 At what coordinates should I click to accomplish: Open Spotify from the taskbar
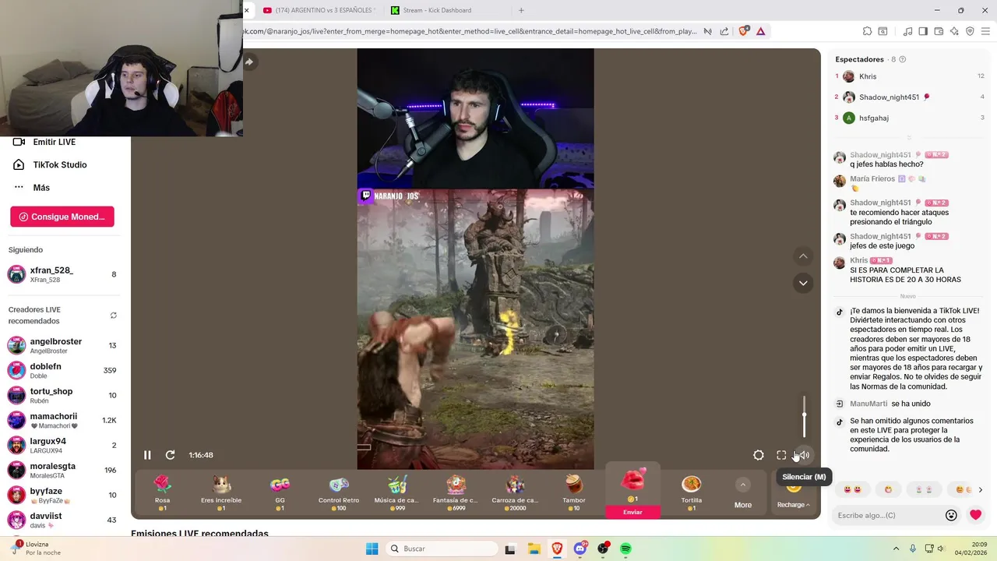coord(625,549)
